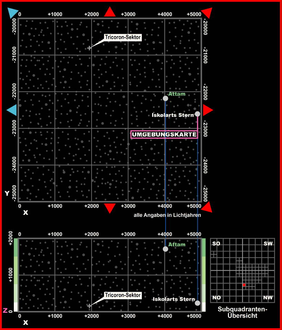Click the red arrow at the bottom-right of the XY map
Viewport: 282px width, 330px height.
(x=207, y=207)
